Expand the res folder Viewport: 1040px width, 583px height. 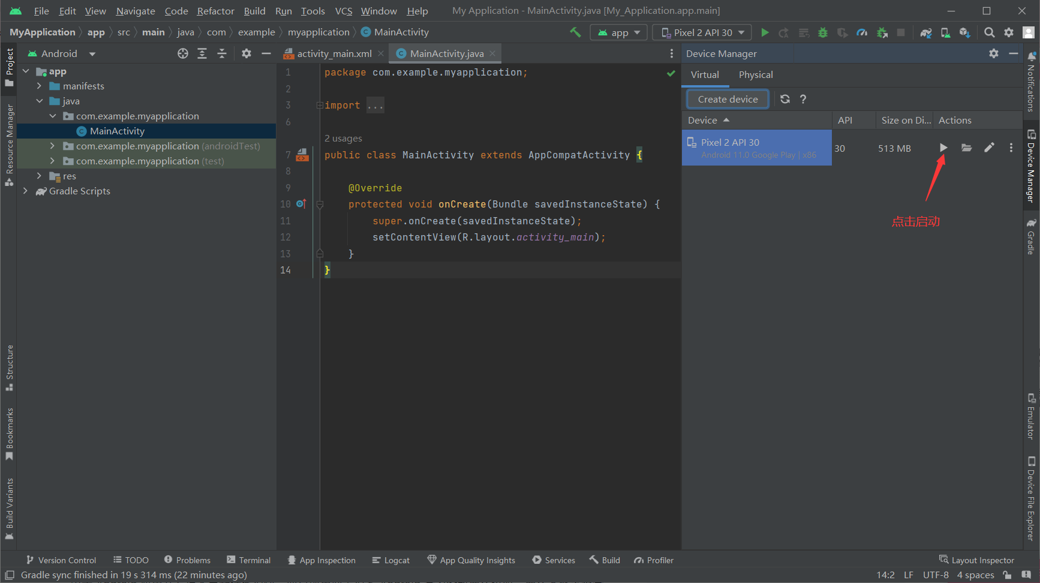(x=39, y=176)
